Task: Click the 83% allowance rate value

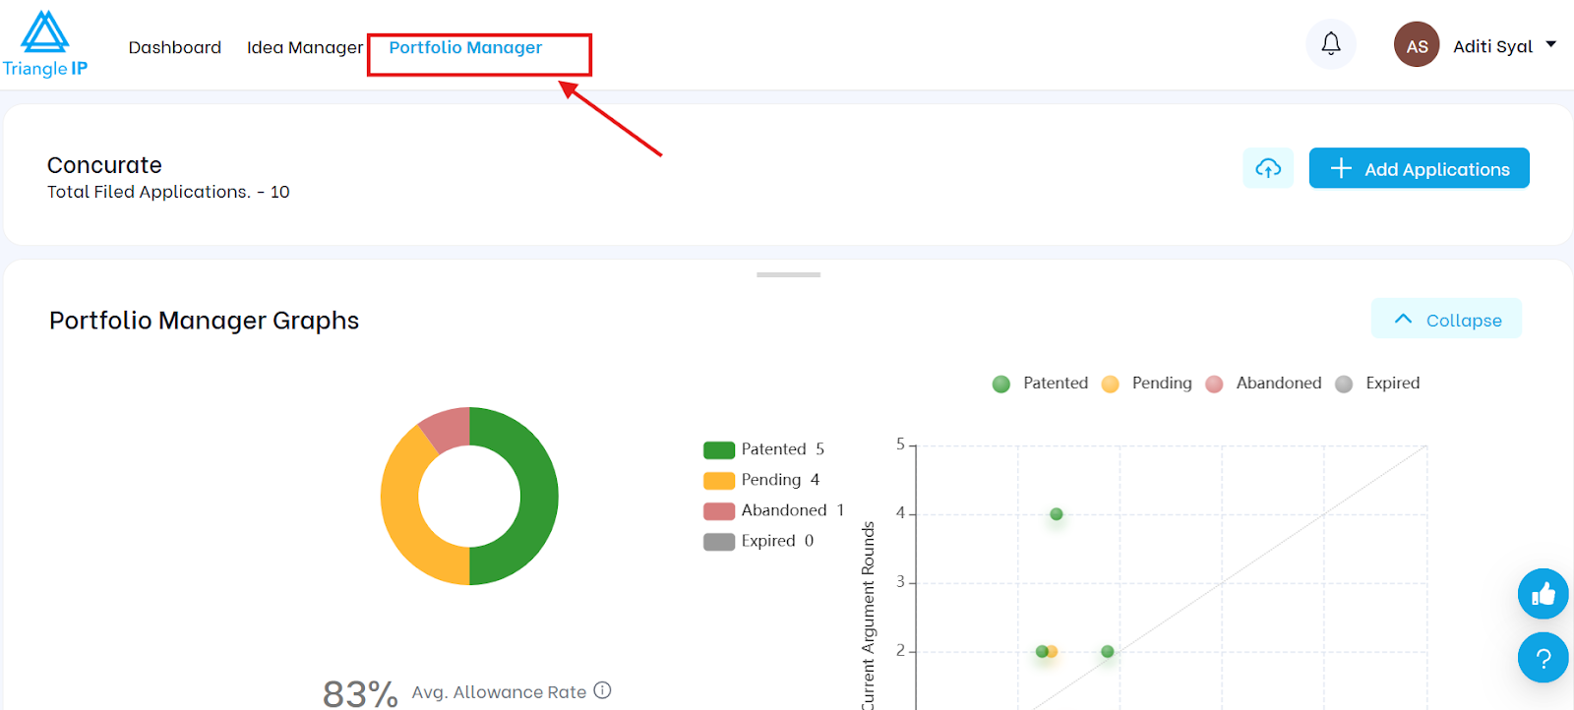Action: point(360,693)
